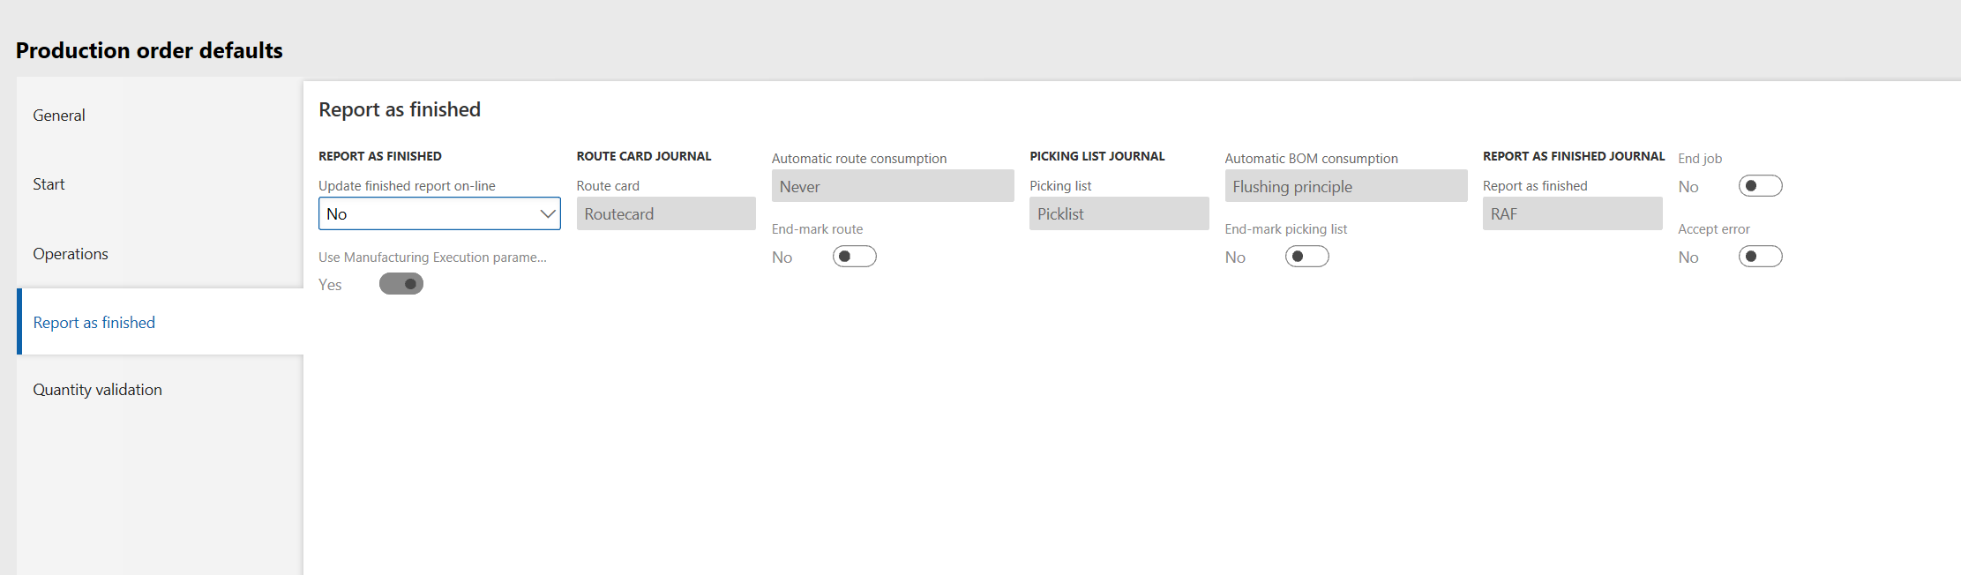Click the Report as finished RAF field
Image resolution: width=1961 pixels, height=575 pixels.
click(x=1572, y=214)
